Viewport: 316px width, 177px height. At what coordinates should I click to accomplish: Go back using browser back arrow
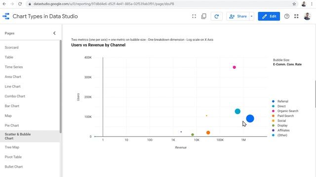(x=4, y=4)
